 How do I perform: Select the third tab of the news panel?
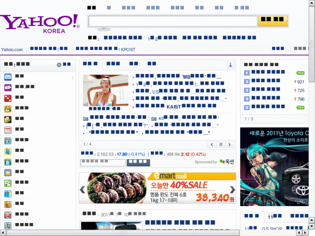[133, 64]
